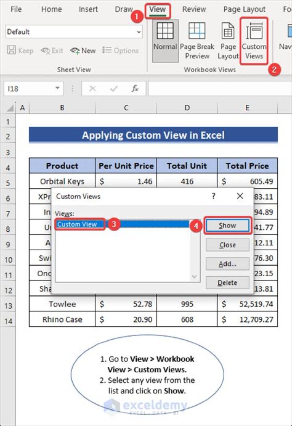The height and width of the screenshot is (426, 292).
Task: Select column C header
Action: tap(126, 108)
